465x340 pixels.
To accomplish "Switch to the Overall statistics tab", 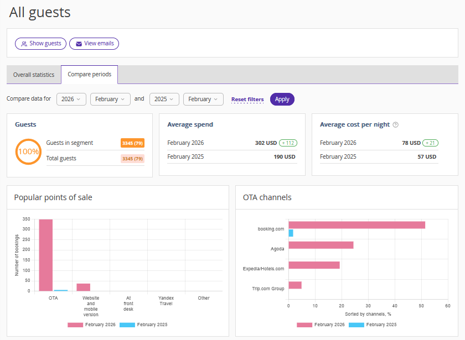I will [34, 75].
